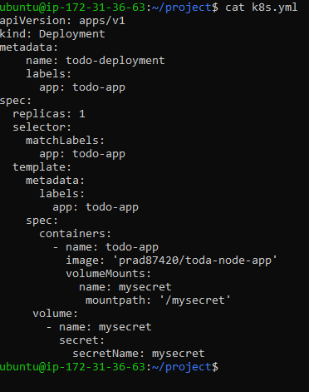The height and width of the screenshot is (392, 309).
Task: Click the word Deployment on kind line
Action: tap(72, 34)
